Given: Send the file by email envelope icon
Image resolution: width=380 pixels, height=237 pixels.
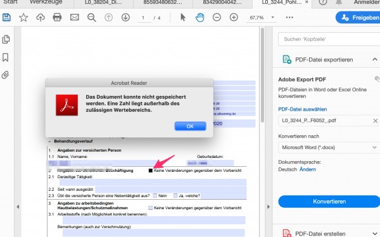Looking at the screenshot, I should tap(74, 18).
